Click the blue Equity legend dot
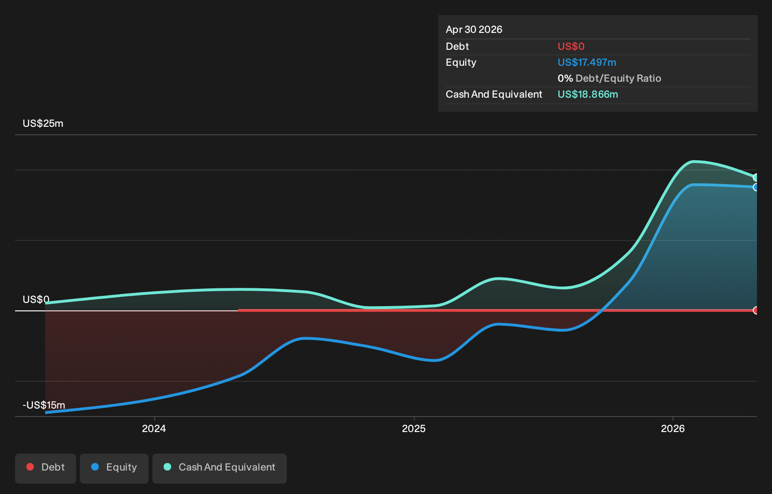Screen dimensions: 772x494 (95, 467)
